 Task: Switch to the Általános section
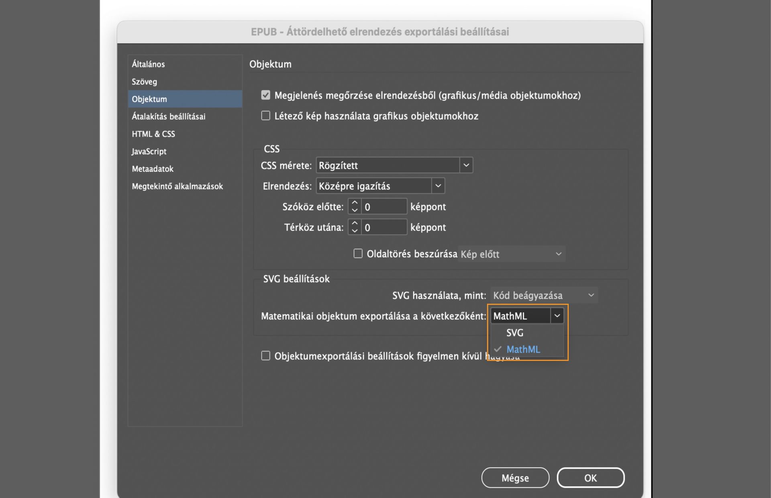(148, 64)
